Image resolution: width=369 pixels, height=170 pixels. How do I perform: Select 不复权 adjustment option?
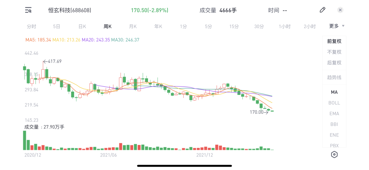tap(334, 52)
